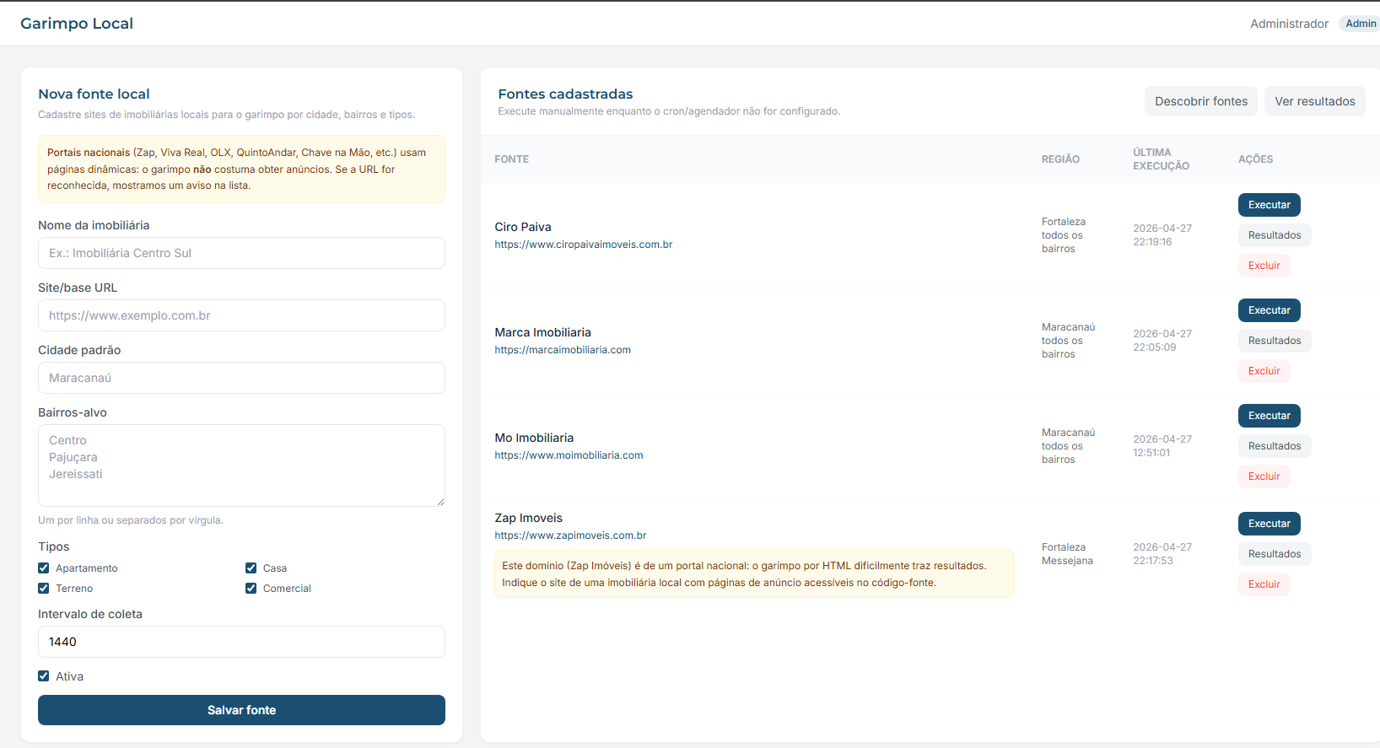Image resolution: width=1380 pixels, height=748 pixels.
Task: Open Resultados for Zap Imoveis
Action: (x=1275, y=554)
